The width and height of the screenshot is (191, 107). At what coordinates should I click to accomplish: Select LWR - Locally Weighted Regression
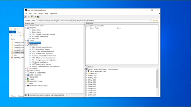[x=43, y=51]
